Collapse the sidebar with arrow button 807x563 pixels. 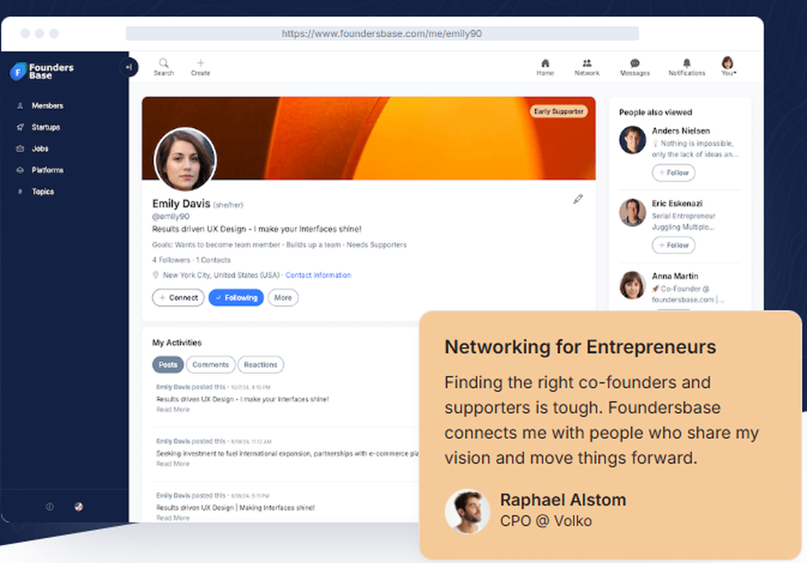[128, 67]
